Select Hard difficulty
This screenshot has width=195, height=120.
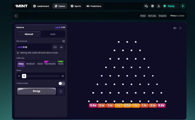pos(40,64)
